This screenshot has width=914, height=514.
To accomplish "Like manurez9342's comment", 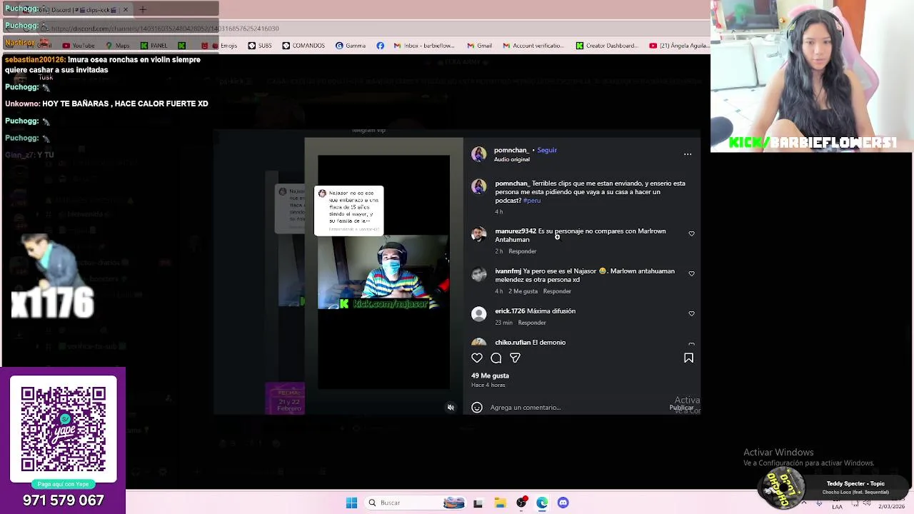I will [x=691, y=233].
